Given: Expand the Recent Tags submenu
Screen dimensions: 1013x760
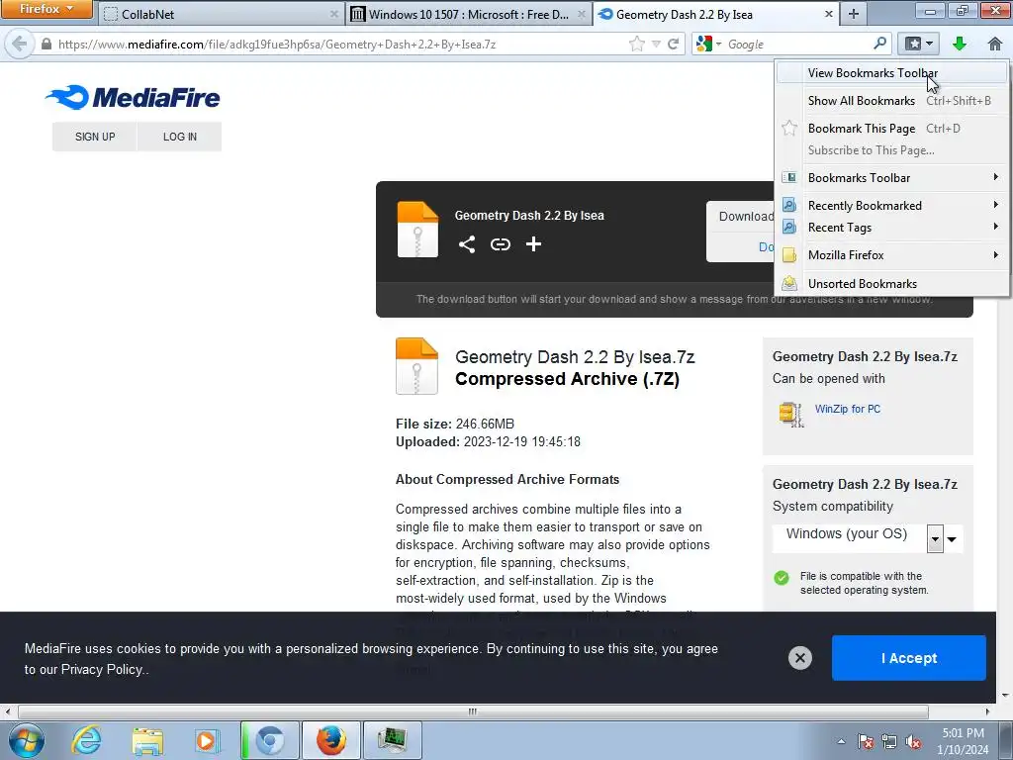Looking at the screenshot, I should [892, 228].
